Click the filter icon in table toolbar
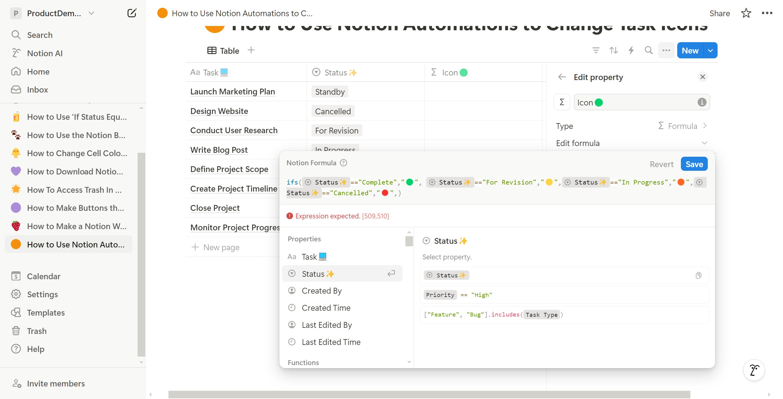 (596, 50)
